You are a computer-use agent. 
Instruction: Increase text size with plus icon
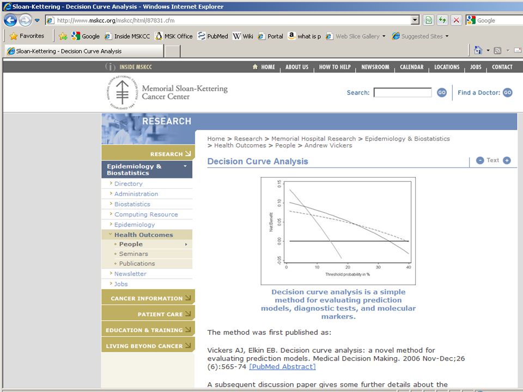click(507, 160)
